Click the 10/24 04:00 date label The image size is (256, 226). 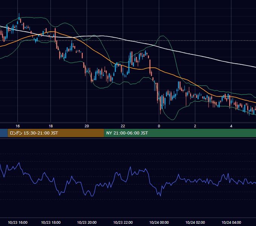231,222
